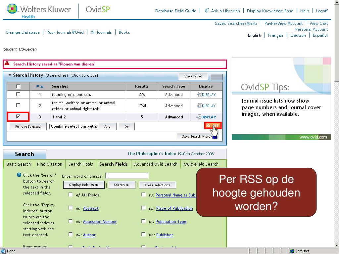
Task: Check the box for search 2 animal welfare
Action: (19, 105)
